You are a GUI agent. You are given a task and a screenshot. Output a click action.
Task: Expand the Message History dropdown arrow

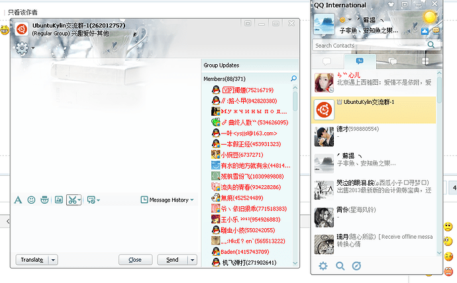[x=192, y=200]
